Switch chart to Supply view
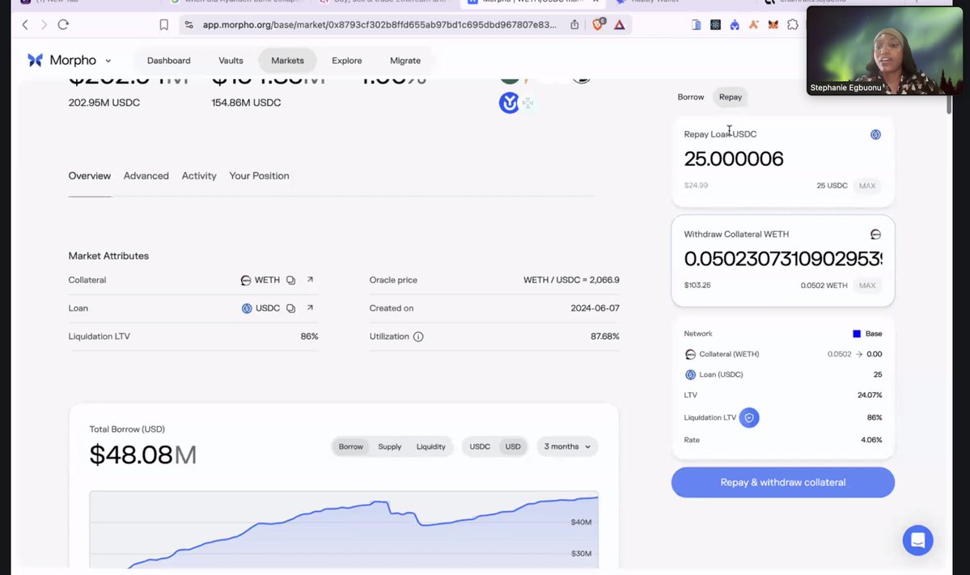Image resolution: width=970 pixels, height=575 pixels. pyautogui.click(x=390, y=446)
